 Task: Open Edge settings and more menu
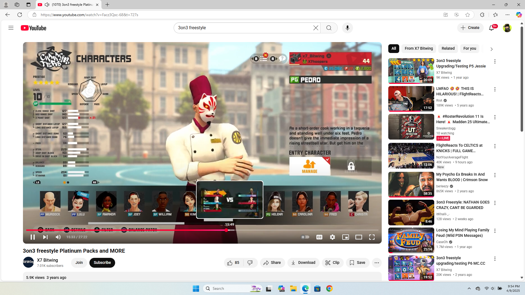(x=507, y=15)
